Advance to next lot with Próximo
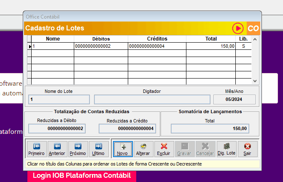The height and width of the screenshot is (182, 283). click(x=78, y=149)
